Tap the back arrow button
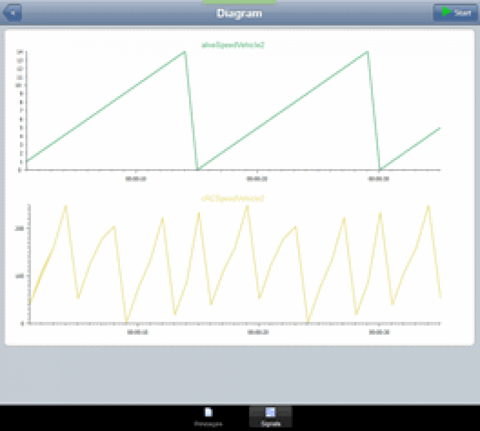This screenshot has width=480, height=431. (12, 13)
